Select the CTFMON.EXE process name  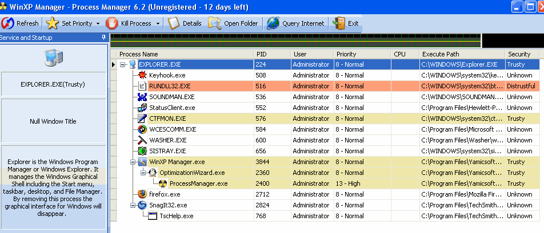tap(167, 118)
